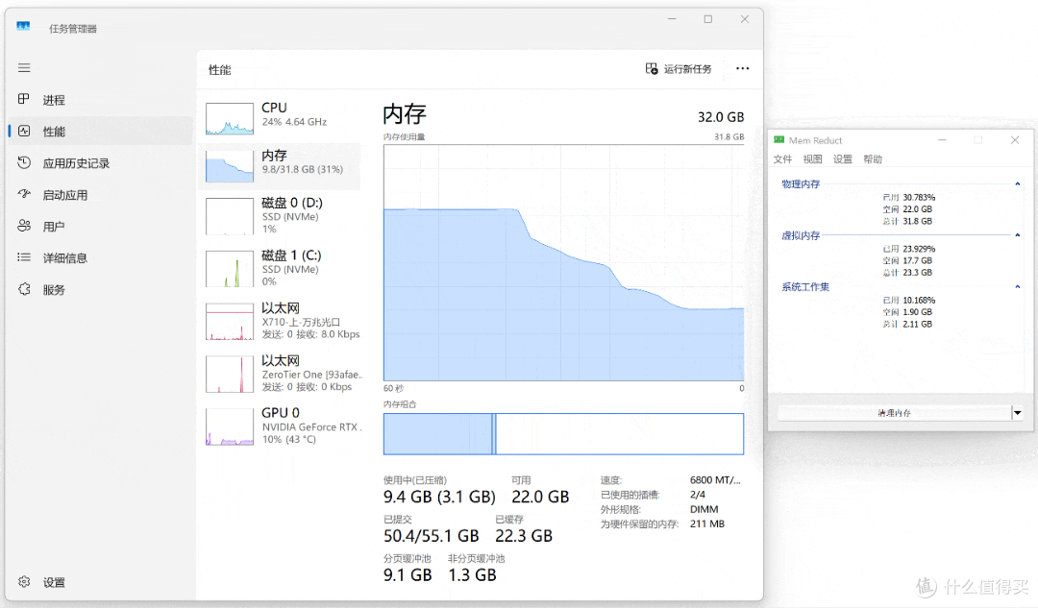
Task: Click the 应用历史记录 sidebar label
Action: coord(76,163)
